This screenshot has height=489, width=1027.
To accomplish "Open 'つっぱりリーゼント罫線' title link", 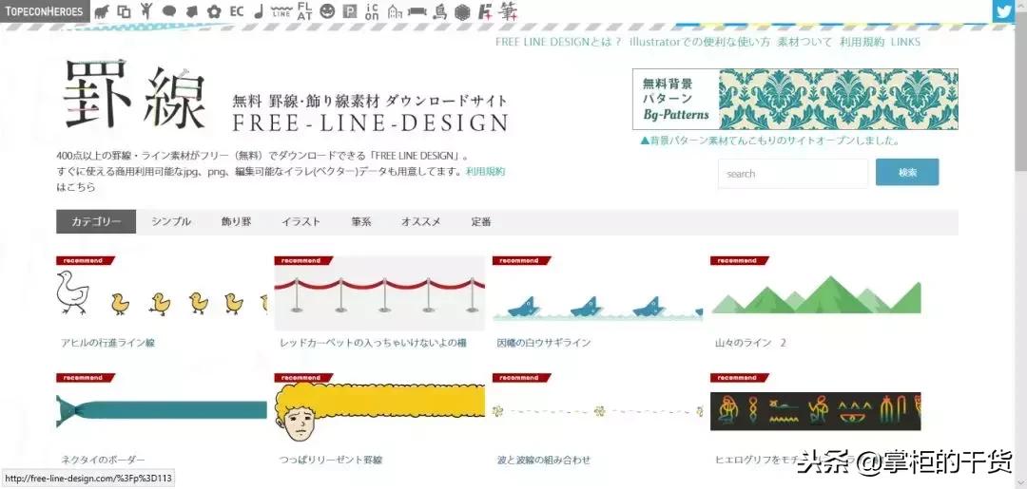I will click(331, 460).
